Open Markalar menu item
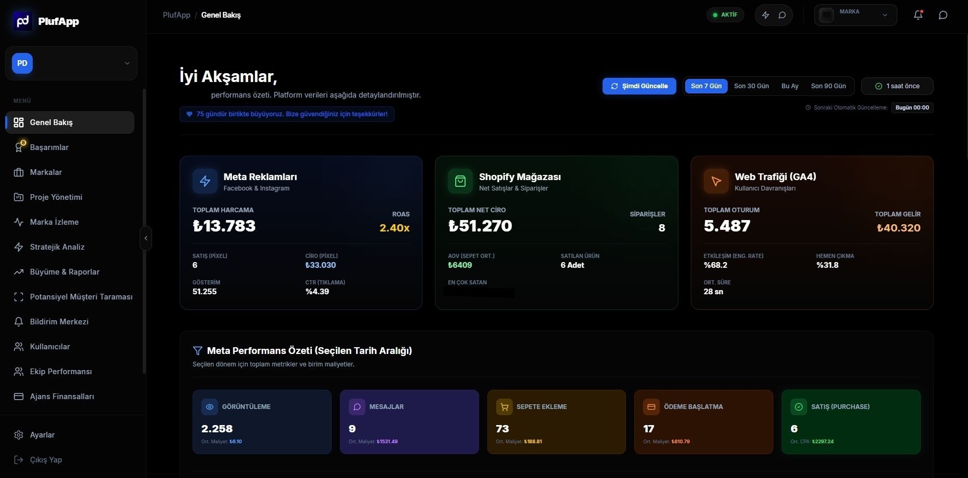Screen dimensions: 968x478 (x=70, y=172)
